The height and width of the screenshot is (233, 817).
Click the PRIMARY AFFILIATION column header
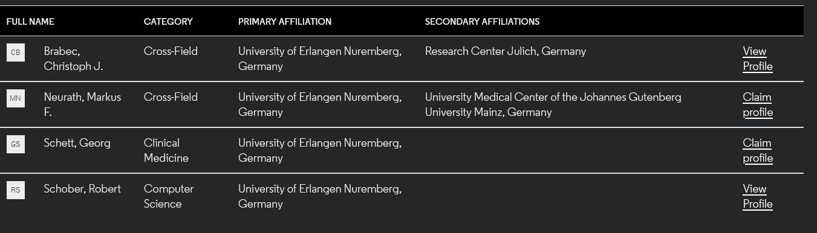[x=285, y=22]
